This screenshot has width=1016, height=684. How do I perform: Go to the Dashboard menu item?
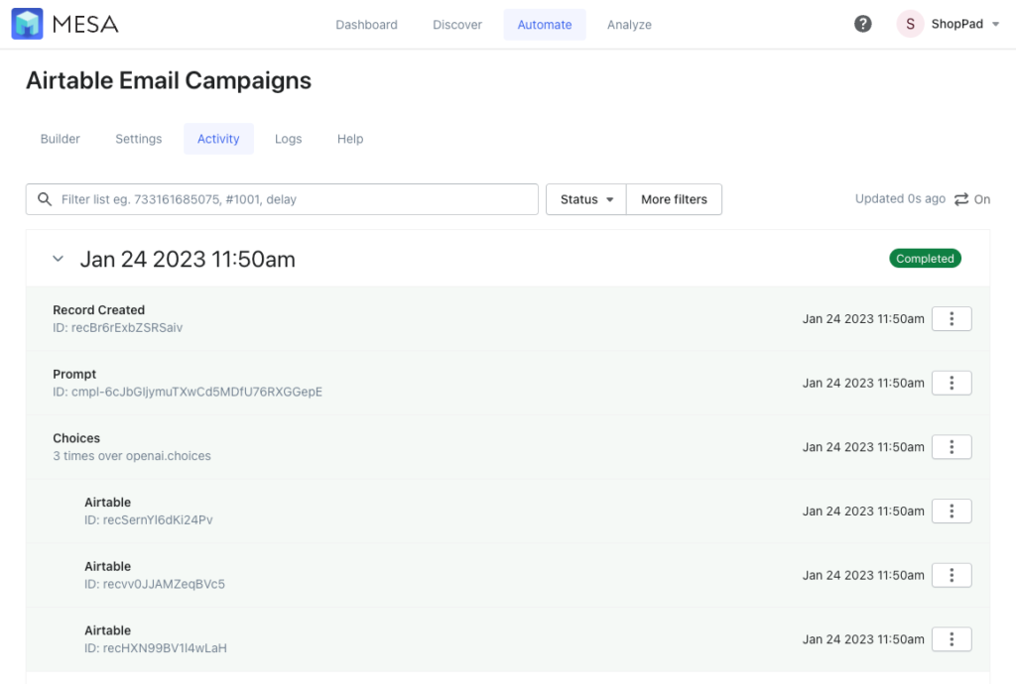[366, 25]
